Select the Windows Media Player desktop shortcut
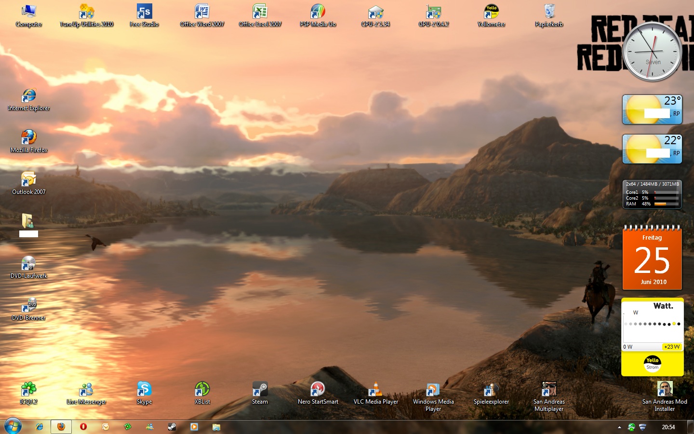The width and height of the screenshot is (694, 434). (433, 396)
